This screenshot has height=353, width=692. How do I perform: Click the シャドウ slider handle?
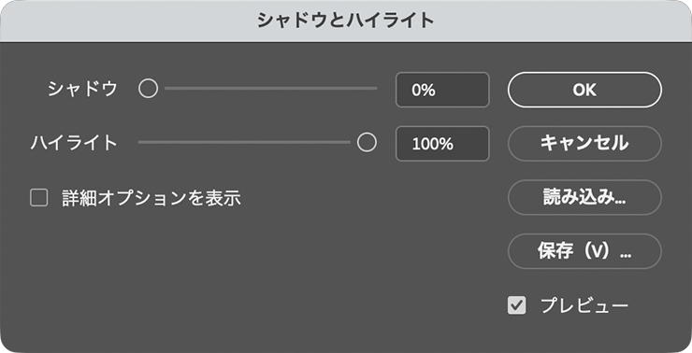tap(148, 88)
